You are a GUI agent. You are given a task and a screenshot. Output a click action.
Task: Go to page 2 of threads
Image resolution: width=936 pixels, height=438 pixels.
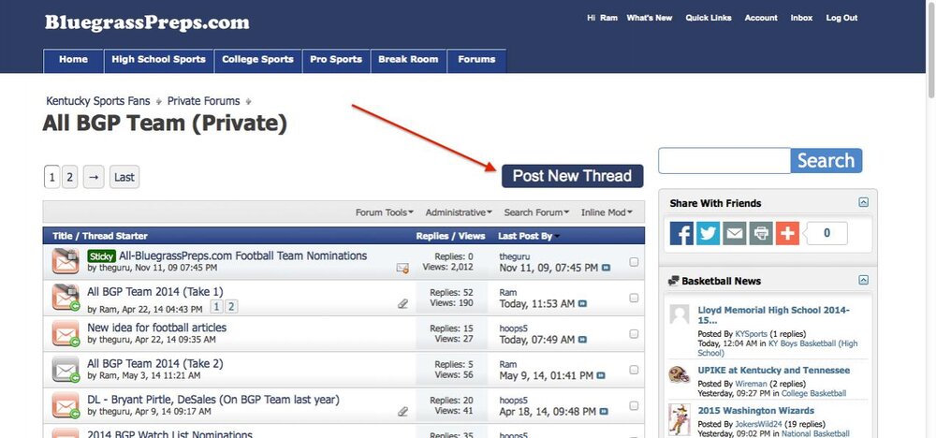(70, 177)
